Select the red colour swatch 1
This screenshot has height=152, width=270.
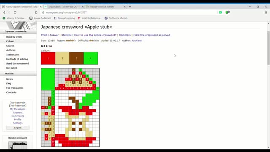48,58
